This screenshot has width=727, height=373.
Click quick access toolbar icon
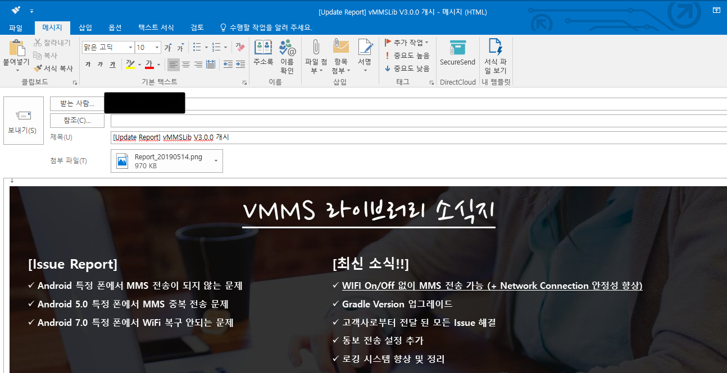[16, 11]
